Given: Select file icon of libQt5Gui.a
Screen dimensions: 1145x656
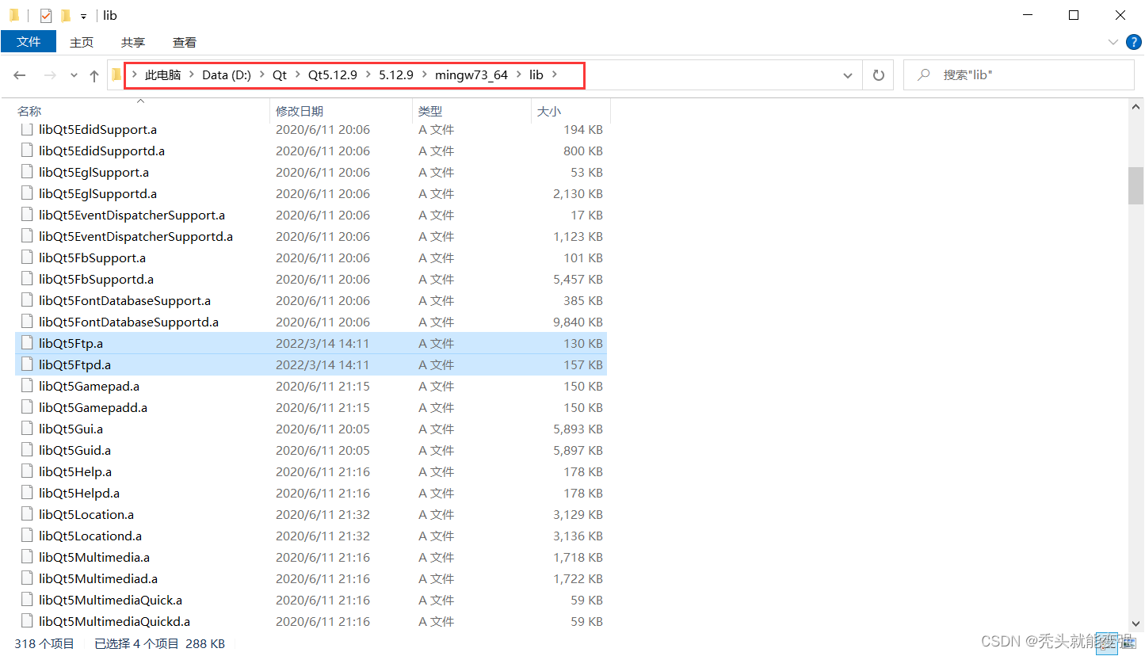Looking at the screenshot, I should 28,429.
